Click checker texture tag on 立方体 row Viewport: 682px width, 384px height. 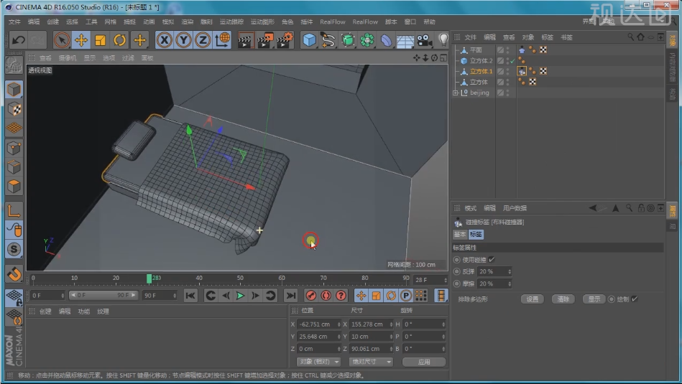[x=533, y=82]
